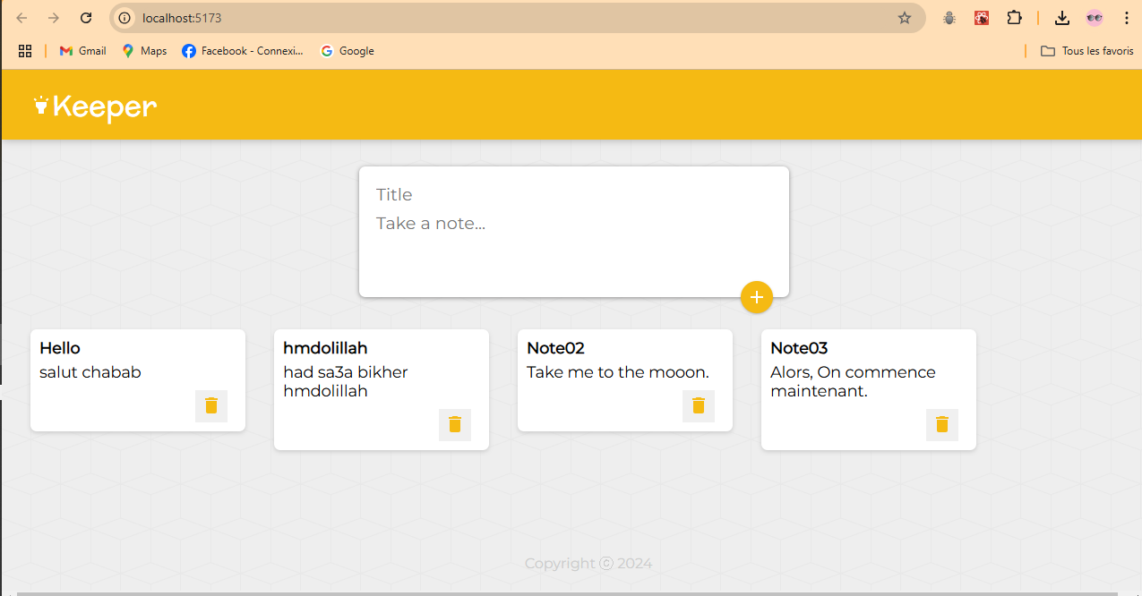Reload the page
The height and width of the screenshot is (596, 1142).
(x=86, y=18)
